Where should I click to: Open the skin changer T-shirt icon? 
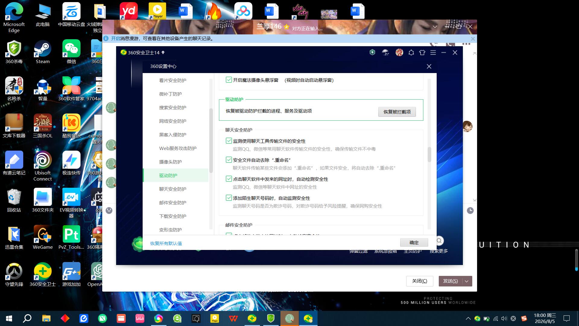coord(422,53)
